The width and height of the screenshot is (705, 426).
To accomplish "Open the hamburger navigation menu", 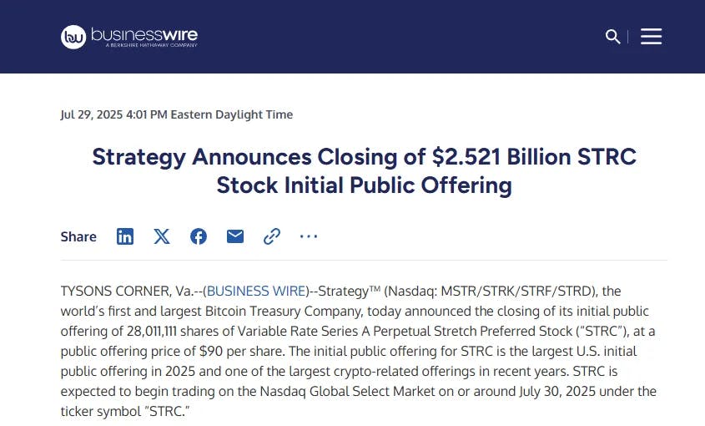I will point(651,37).
